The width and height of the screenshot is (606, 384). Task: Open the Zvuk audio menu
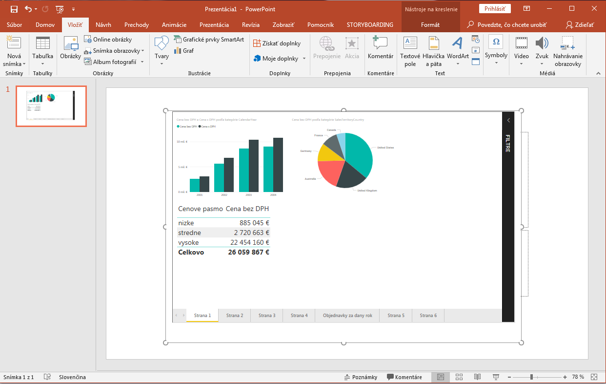click(542, 51)
